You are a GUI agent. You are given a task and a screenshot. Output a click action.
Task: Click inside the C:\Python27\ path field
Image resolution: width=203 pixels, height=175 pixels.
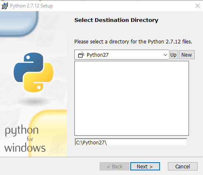click(131, 142)
